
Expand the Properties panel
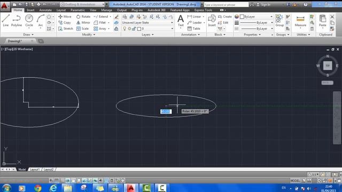coord(252,35)
